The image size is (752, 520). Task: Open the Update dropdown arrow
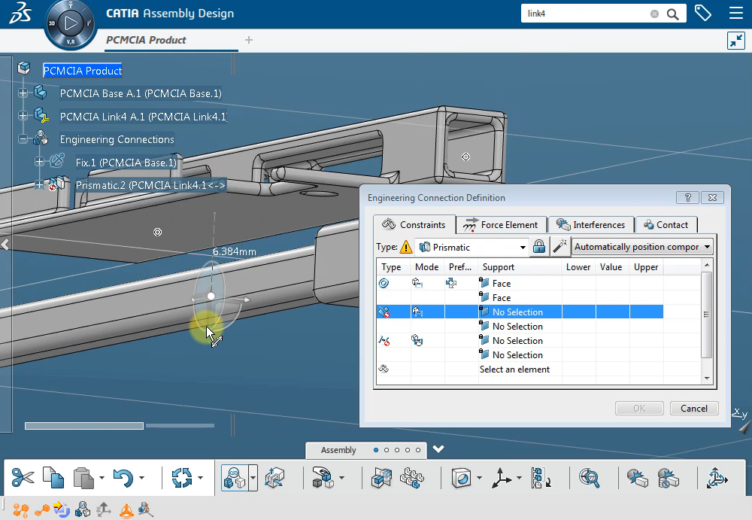point(201,478)
